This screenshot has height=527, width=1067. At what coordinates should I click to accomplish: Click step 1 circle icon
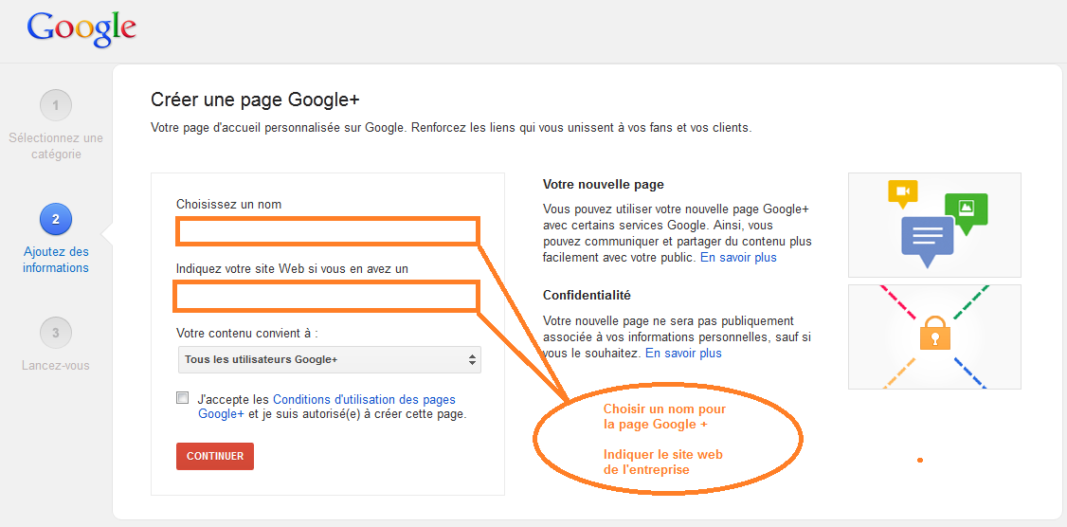[x=56, y=105]
